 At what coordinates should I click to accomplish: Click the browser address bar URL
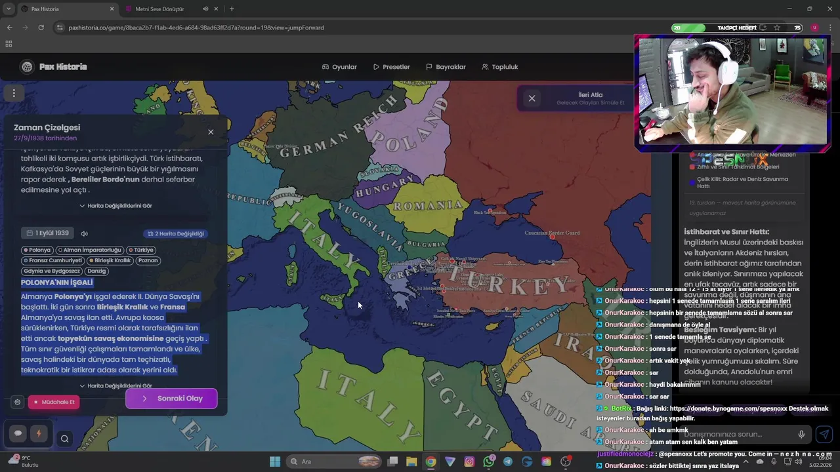pyautogui.click(x=196, y=28)
